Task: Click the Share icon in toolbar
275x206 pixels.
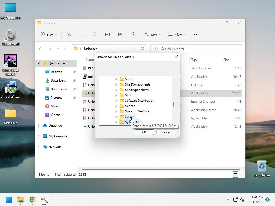Action: point(120,35)
